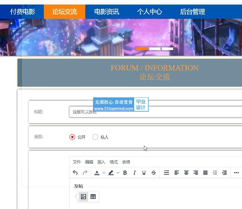
Task: Justify the editor text
Action: 205,173
